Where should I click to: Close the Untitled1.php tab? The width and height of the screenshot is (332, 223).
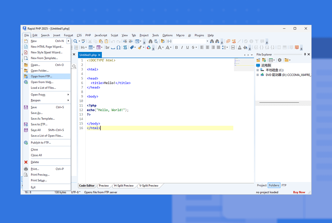[99, 55]
